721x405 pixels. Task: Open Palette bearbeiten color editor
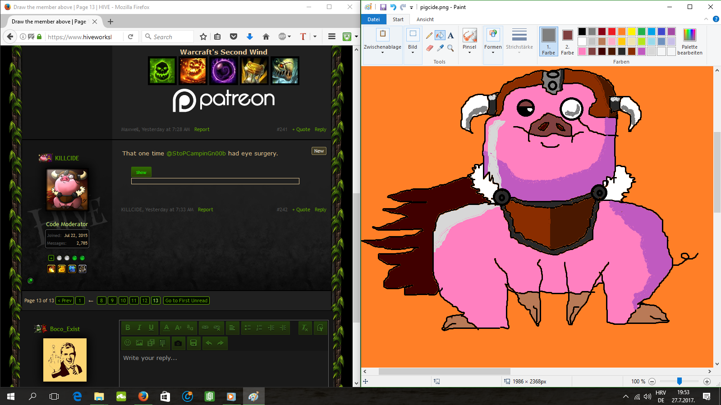pyautogui.click(x=689, y=41)
